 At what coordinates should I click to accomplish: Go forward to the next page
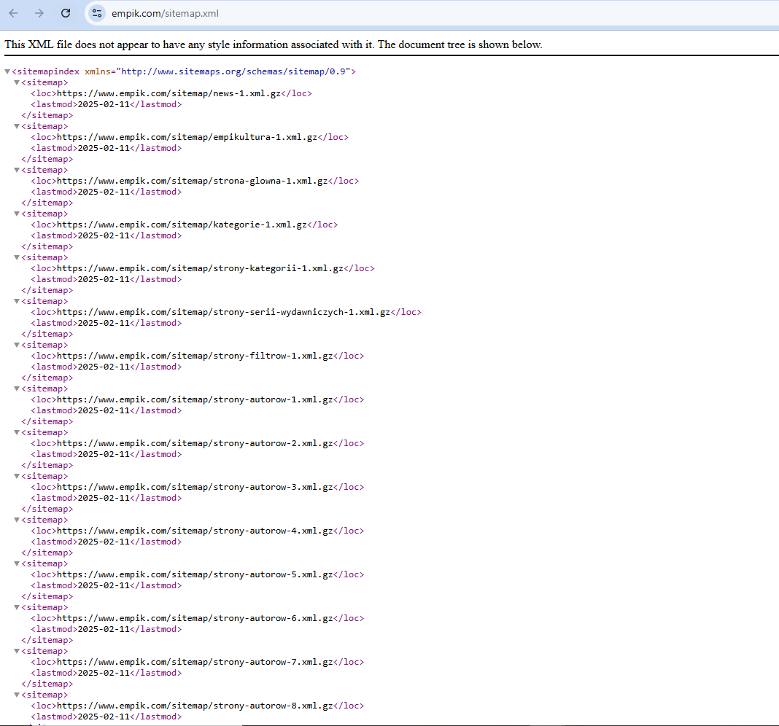click(39, 13)
